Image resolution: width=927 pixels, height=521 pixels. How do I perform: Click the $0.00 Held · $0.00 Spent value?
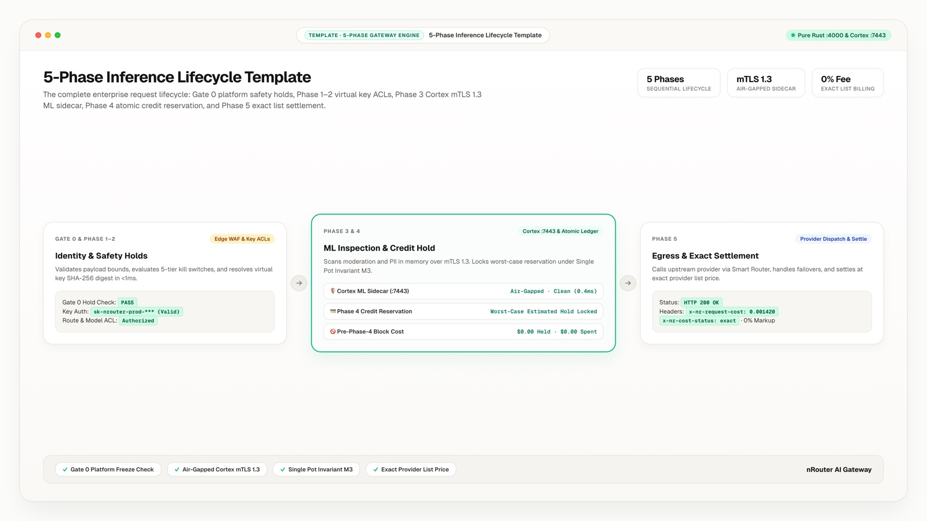(x=557, y=332)
